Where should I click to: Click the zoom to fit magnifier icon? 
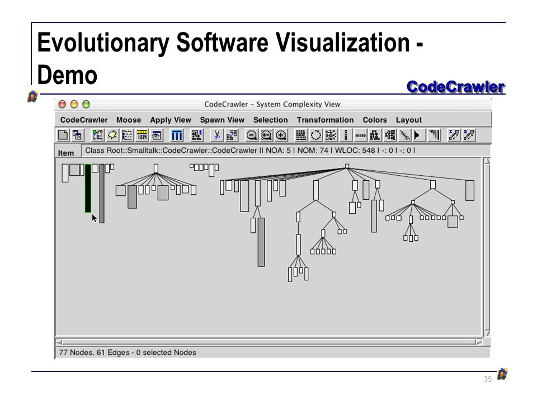point(266,135)
